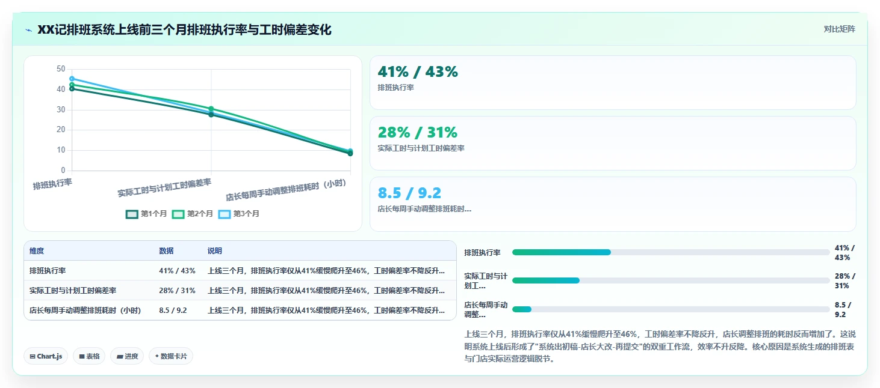Click the x-axis label 店长每周手动调整排班耗时（小时）
The height and width of the screenshot is (388, 880).
(x=286, y=189)
